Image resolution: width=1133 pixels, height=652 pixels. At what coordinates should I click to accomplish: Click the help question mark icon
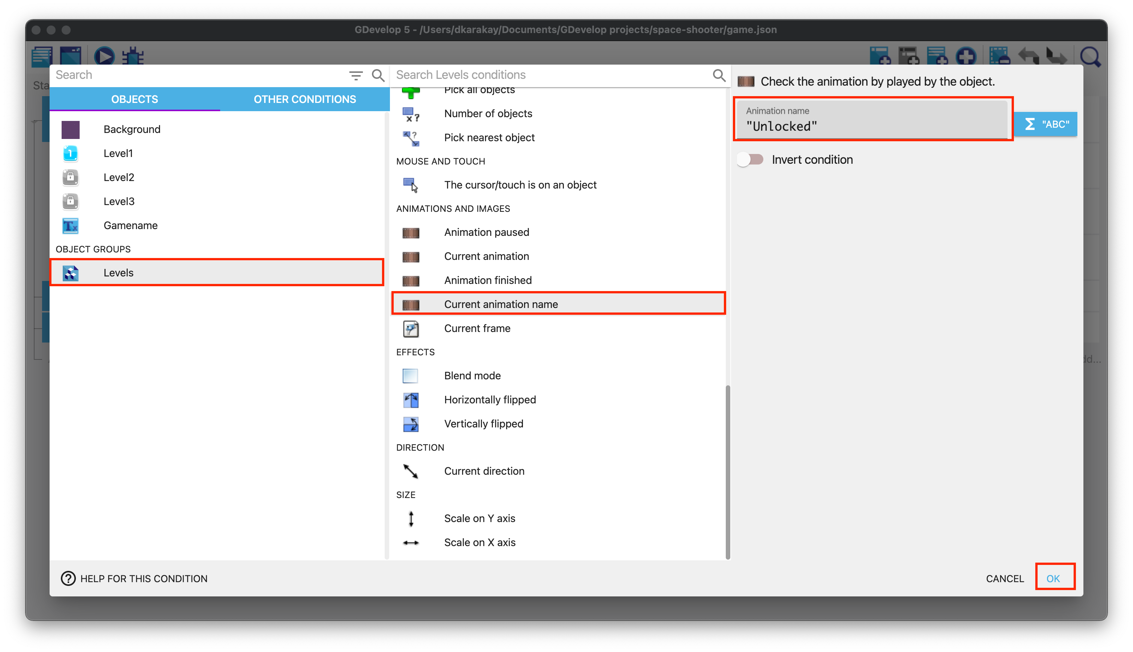pos(68,578)
